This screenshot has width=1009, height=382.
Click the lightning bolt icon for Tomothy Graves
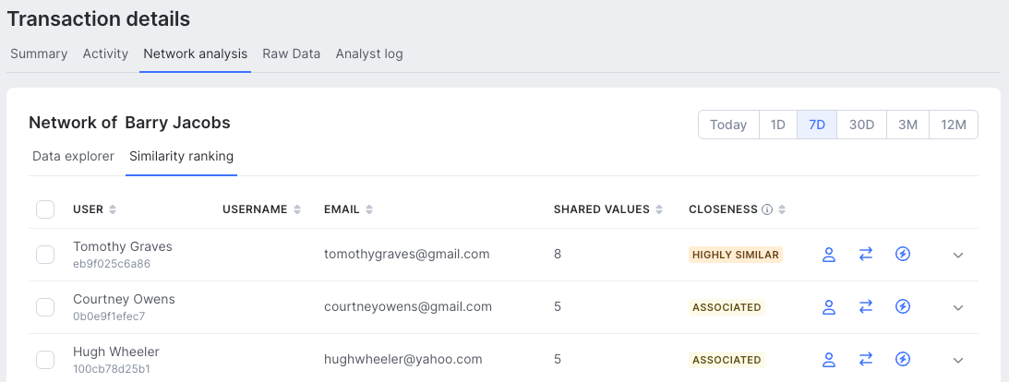(x=903, y=255)
